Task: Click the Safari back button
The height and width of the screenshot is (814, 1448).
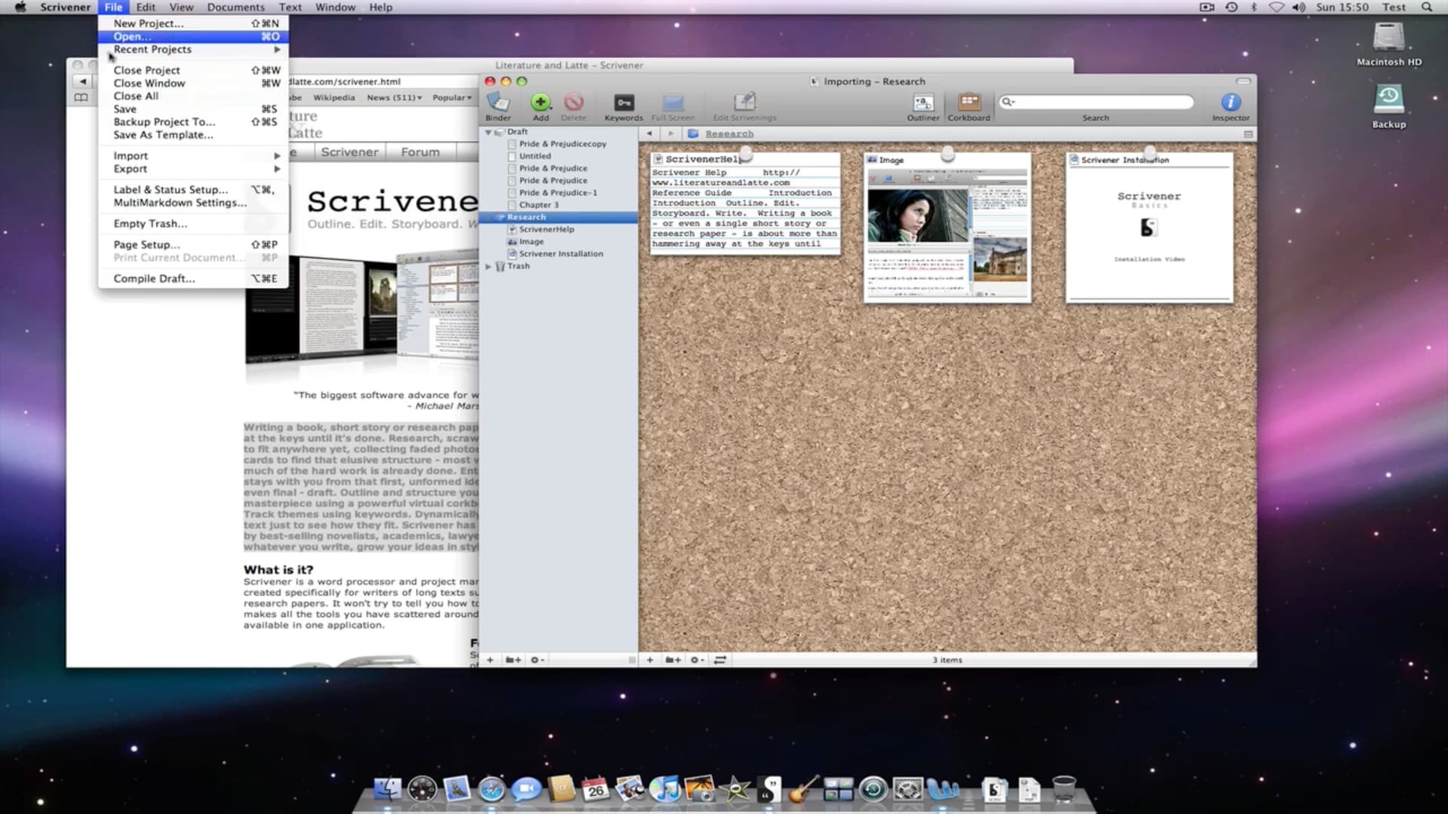Action: (x=83, y=81)
